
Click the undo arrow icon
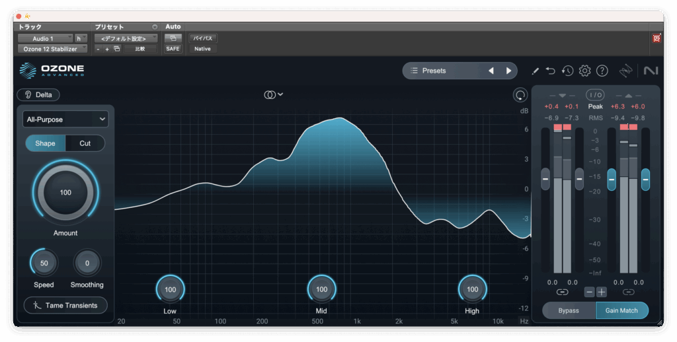pos(551,71)
